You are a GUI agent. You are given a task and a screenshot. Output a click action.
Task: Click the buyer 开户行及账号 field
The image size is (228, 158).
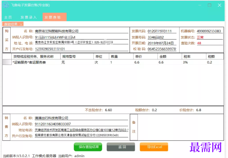coord(81,49)
